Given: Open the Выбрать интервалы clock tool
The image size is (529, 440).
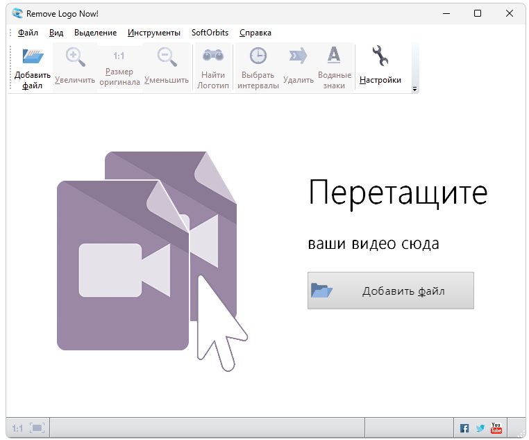Looking at the screenshot, I should [259, 57].
